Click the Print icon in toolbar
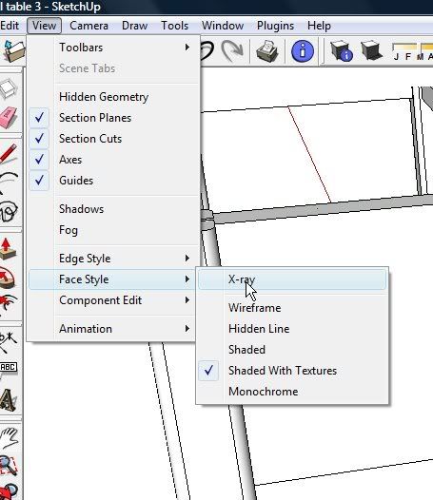 267,51
